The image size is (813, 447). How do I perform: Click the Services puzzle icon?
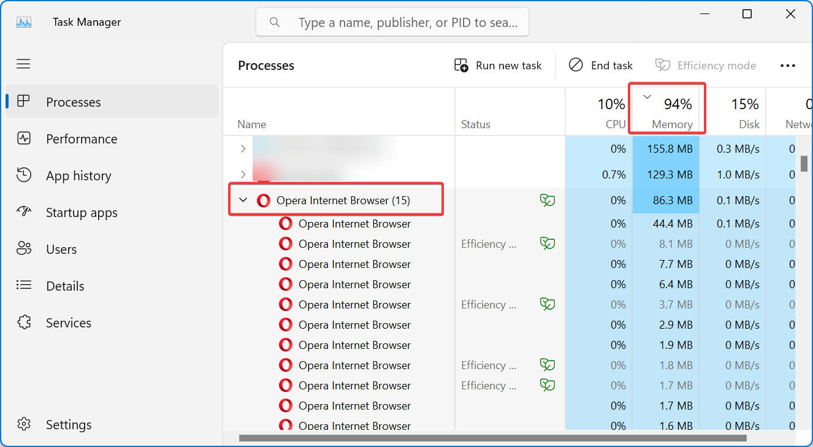click(x=24, y=323)
